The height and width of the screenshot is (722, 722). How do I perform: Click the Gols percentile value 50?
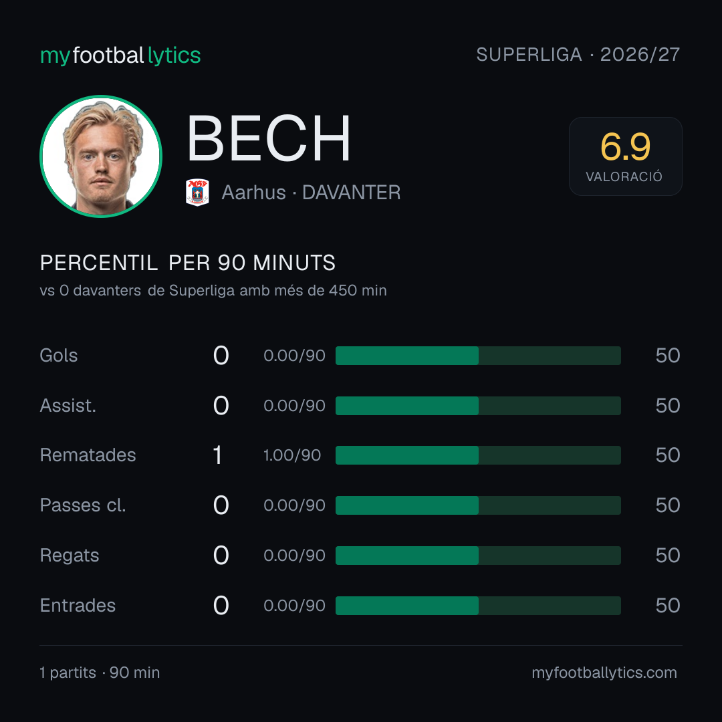668,356
